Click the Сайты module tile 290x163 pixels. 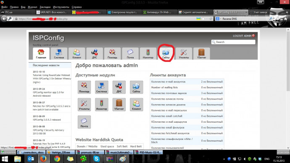(136, 87)
